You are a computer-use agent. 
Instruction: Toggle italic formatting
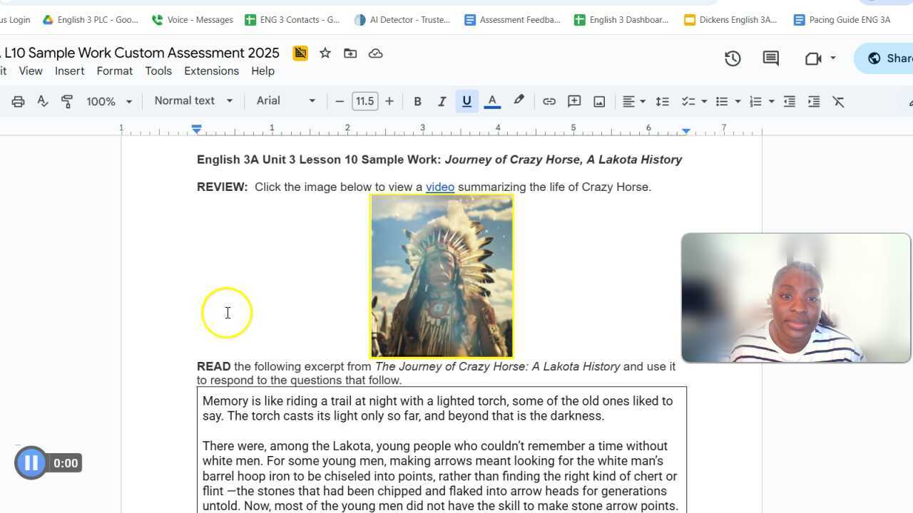click(442, 101)
